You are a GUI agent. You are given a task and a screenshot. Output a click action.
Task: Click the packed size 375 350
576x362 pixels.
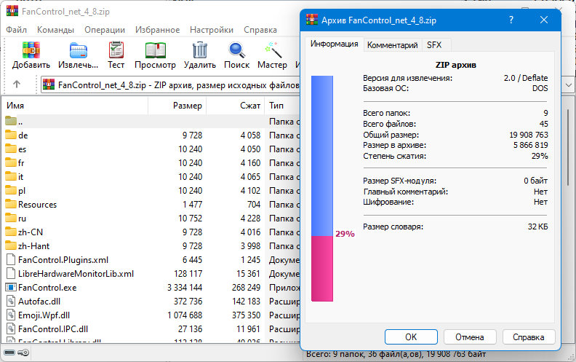tap(246, 315)
